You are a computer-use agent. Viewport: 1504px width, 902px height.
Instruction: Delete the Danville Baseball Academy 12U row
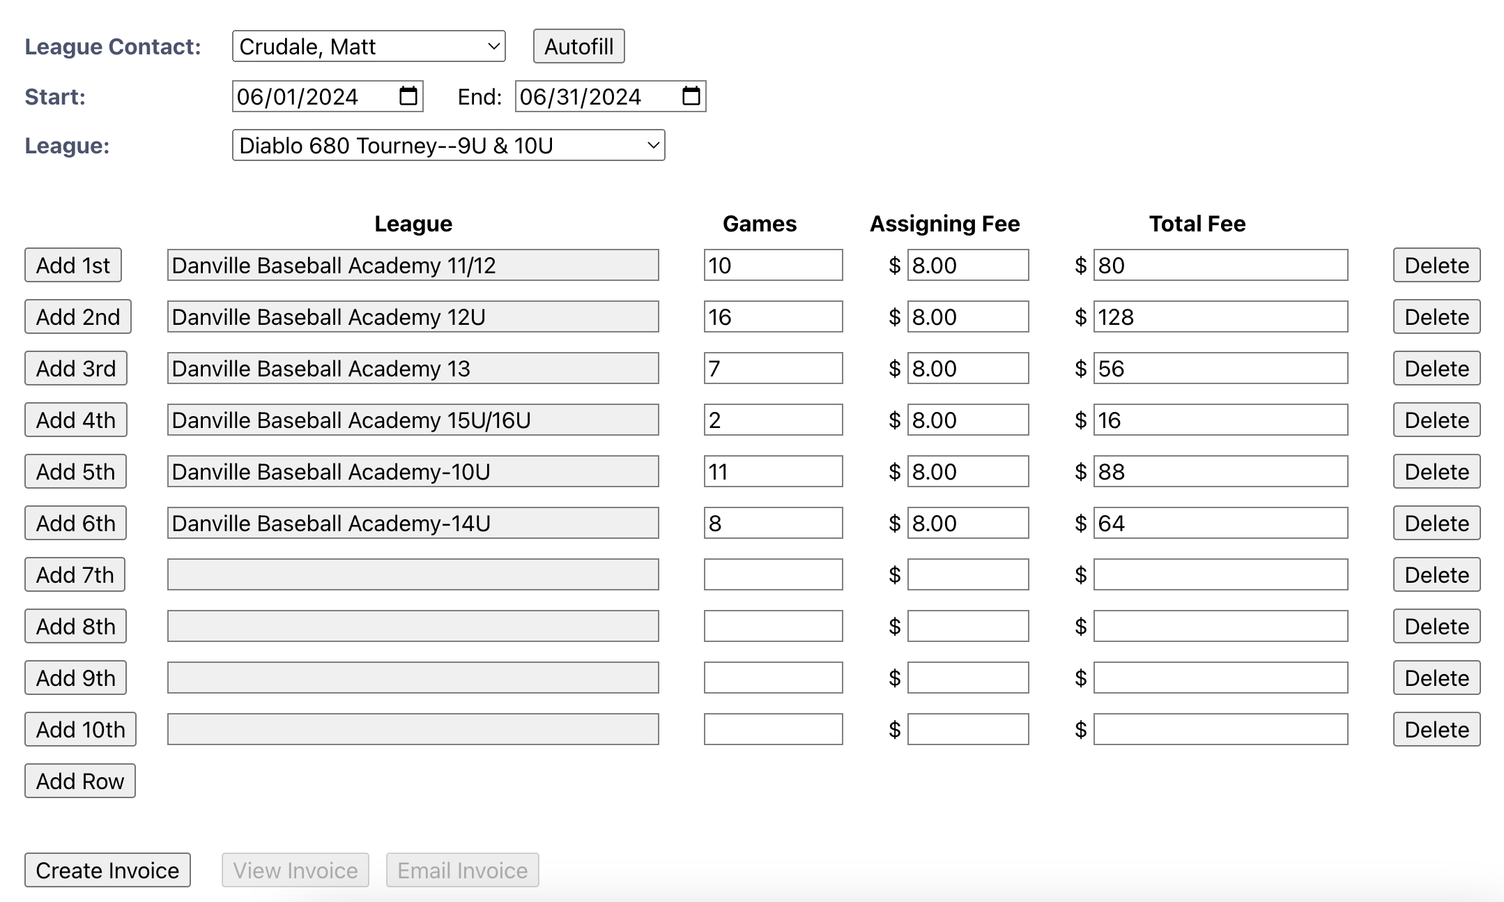(1436, 316)
